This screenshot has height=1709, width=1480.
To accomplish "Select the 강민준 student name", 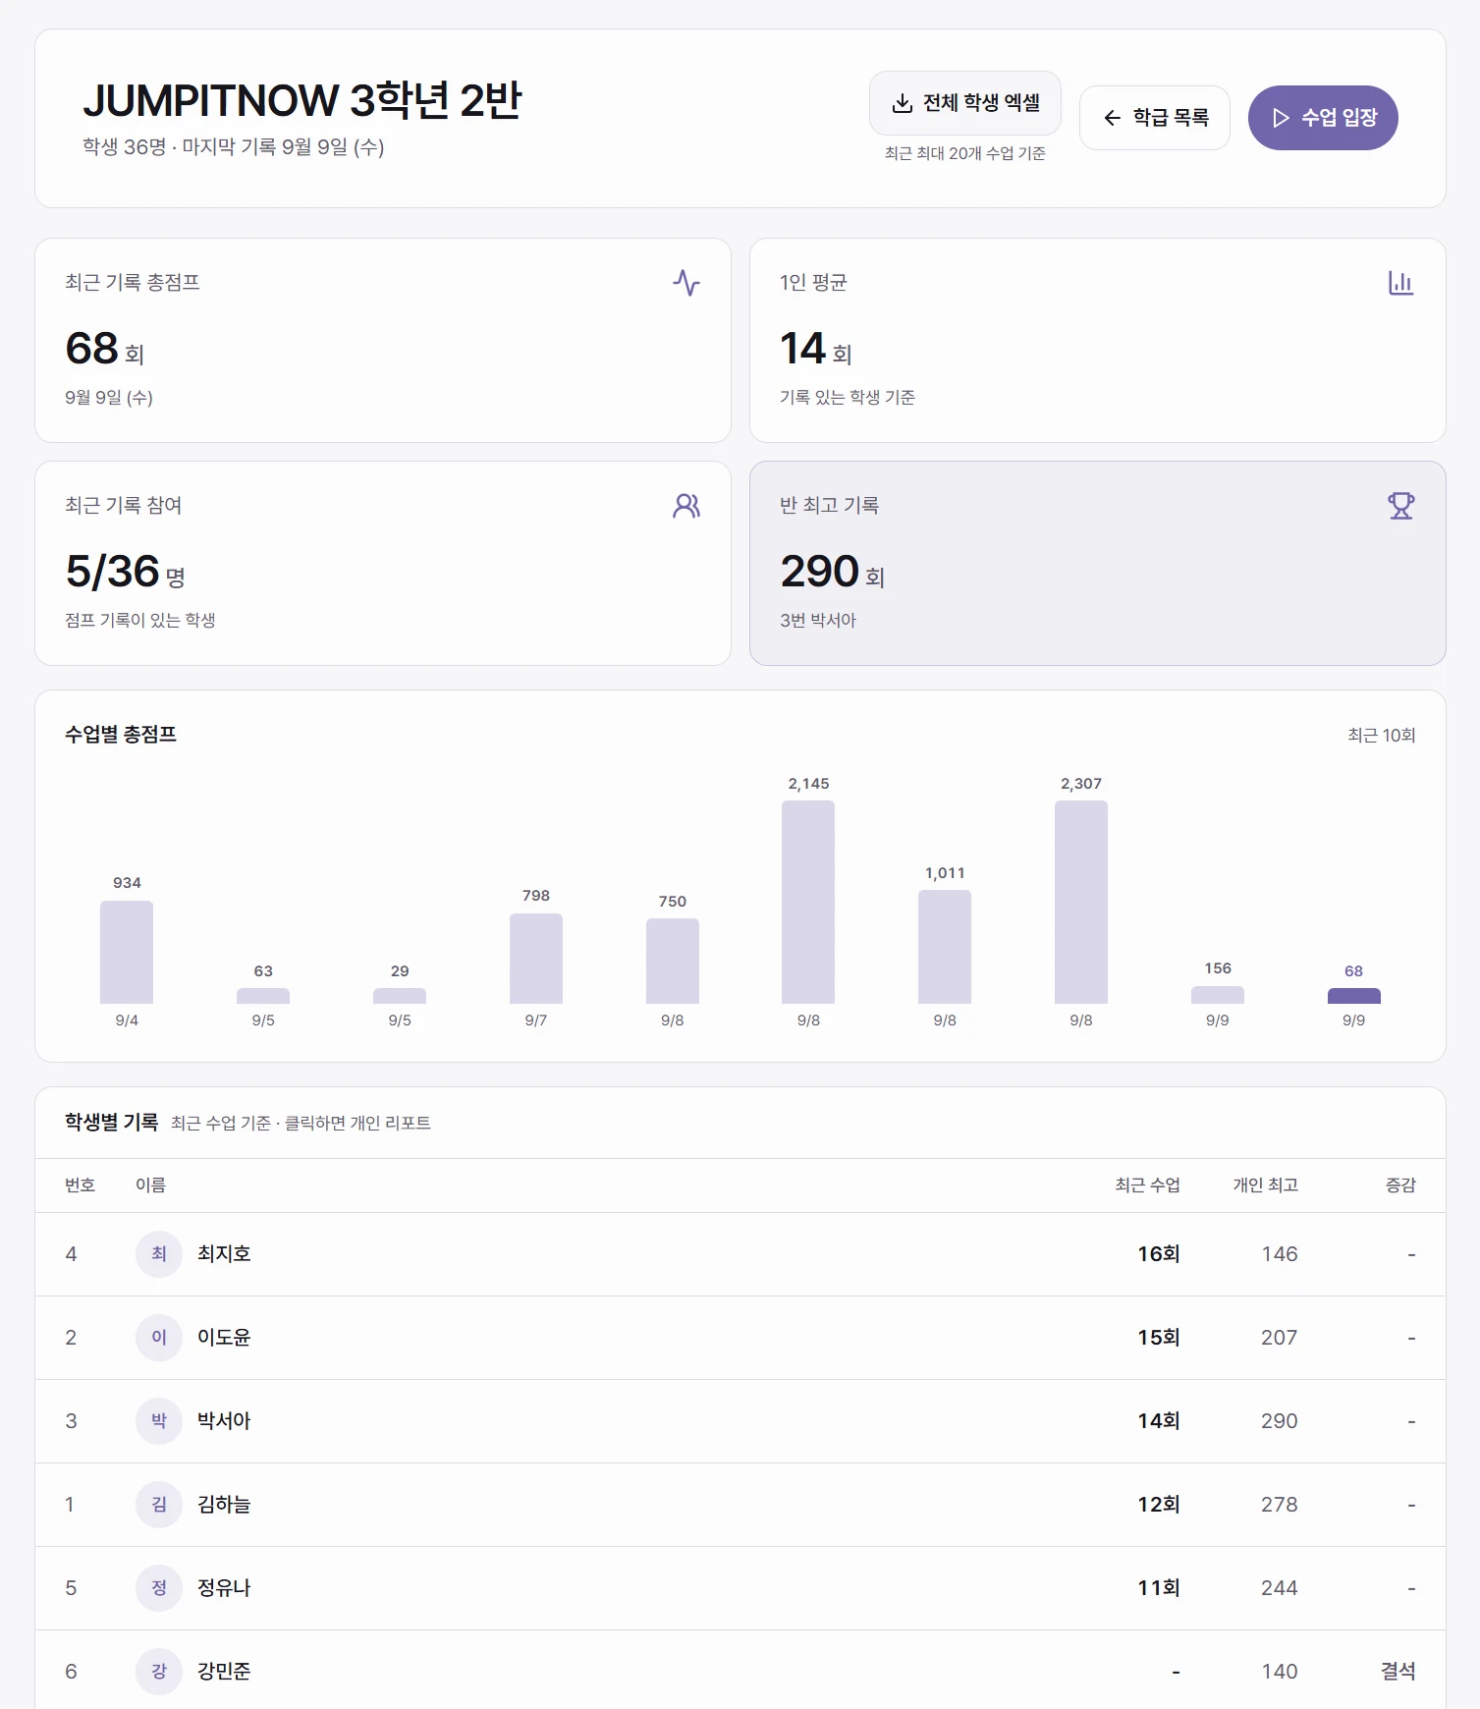I will (224, 1672).
